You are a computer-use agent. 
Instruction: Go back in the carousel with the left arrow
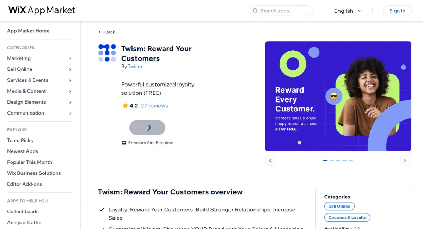click(270, 160)
